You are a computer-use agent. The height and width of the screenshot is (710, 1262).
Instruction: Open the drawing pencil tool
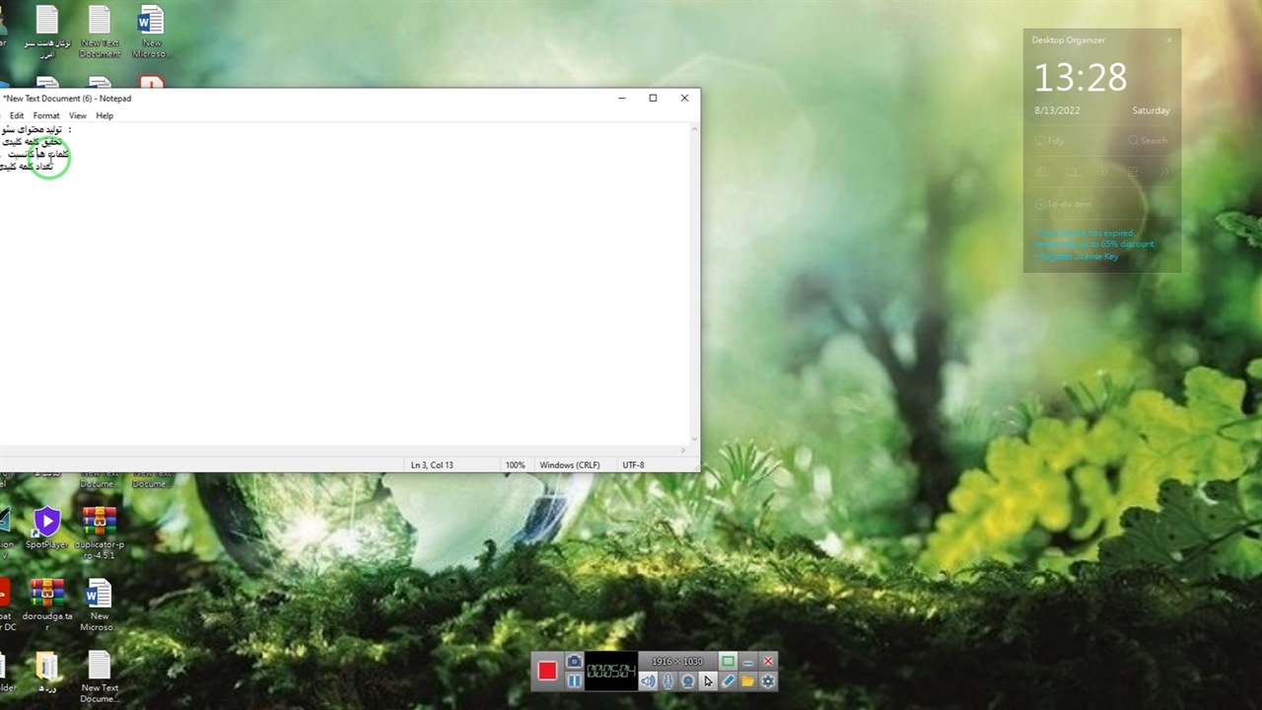point(728,680)
